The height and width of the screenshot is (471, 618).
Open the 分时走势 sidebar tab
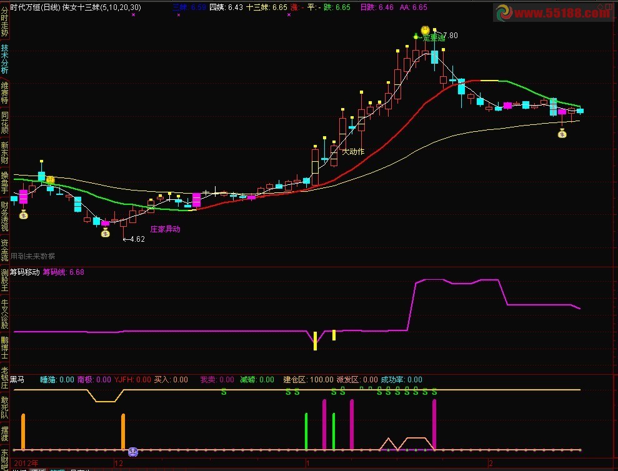[4, 21]
